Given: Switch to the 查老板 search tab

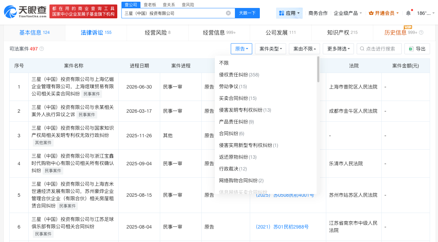Looking at the screenshot, I should click(150, 4).
